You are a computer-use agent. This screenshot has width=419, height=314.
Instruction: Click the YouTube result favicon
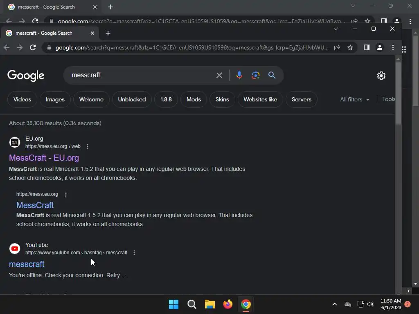click(x=15, y=249)
